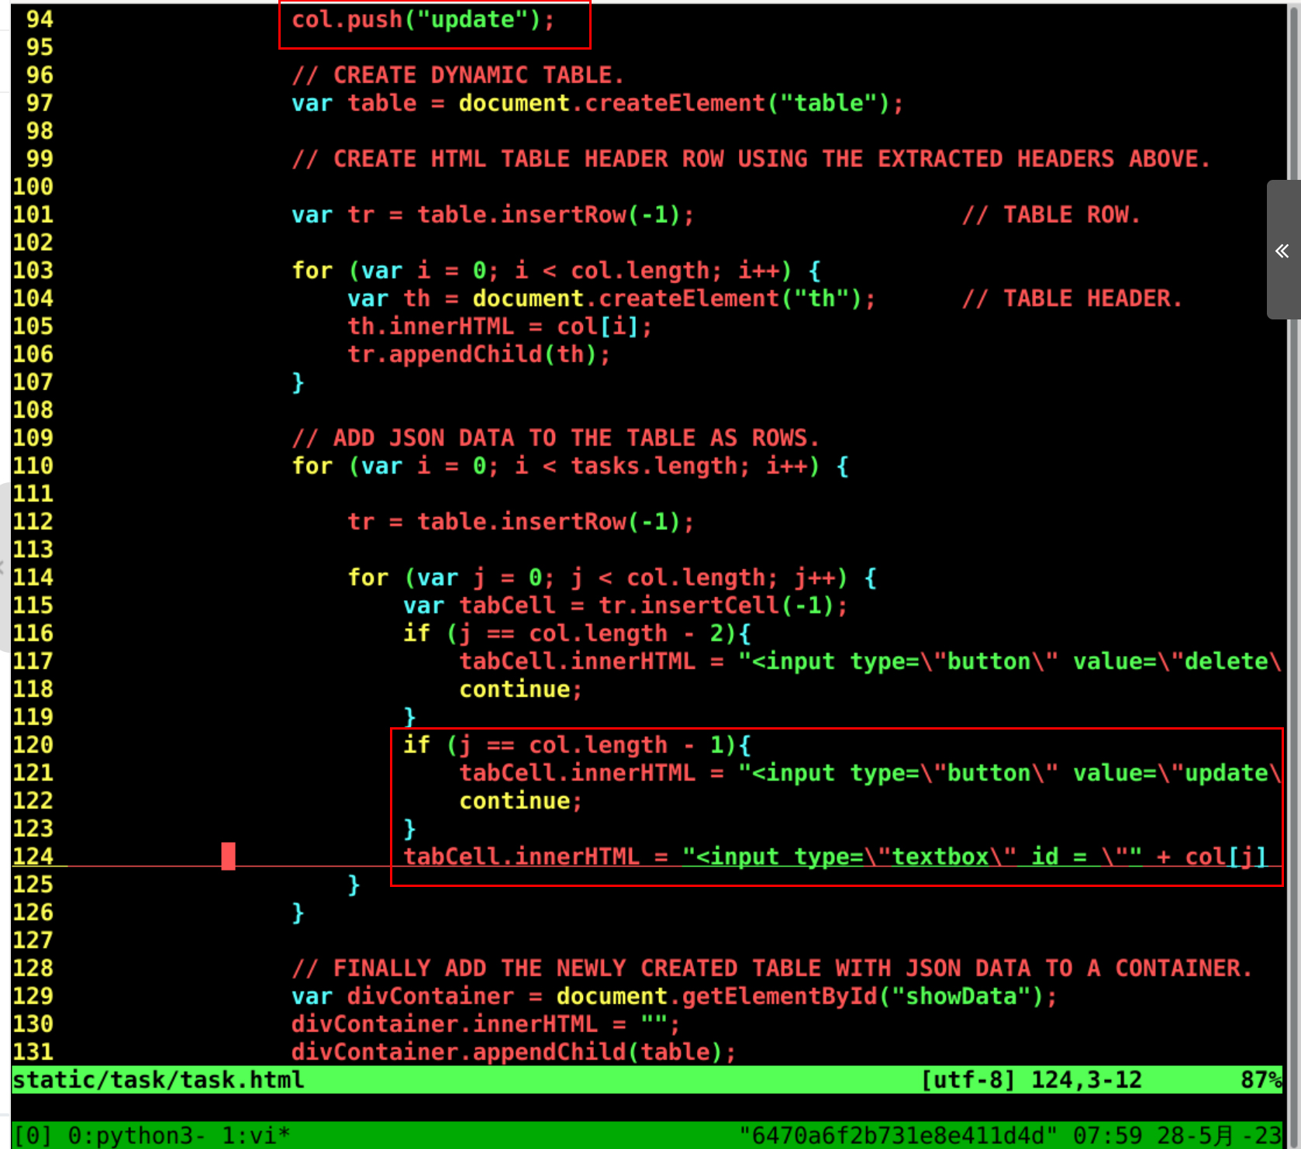Click closing brace on line 125
The width and height of the screenshot is (1301, 1149).
354,885
